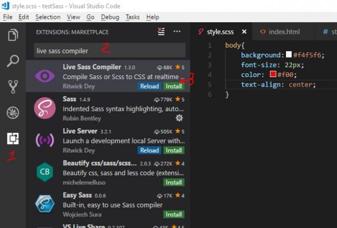Open the Debug menu

tap(110, 17)
